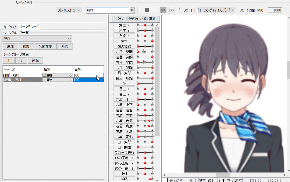This screenshot has width=290, height=182.
Task: Select the [表情] 照れ scene row
Action: (53, 80)
